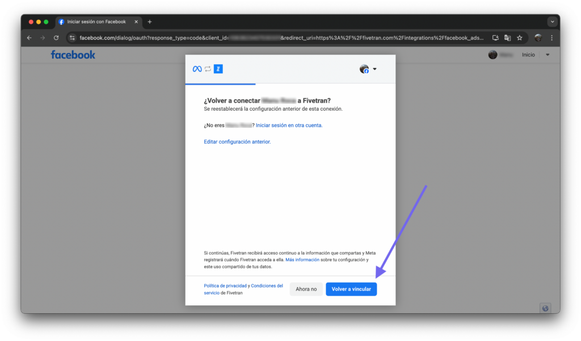
Task: Click text Se reestablecerá la configuración anterior
Action: click(x=273, y=109)
